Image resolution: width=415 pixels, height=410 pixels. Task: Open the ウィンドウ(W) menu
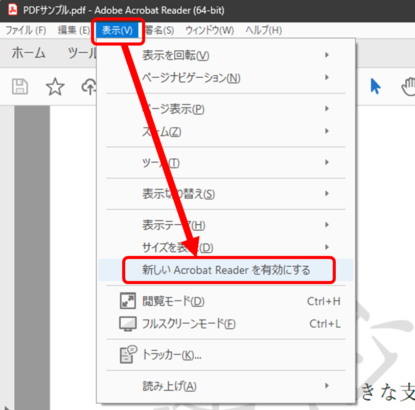tap(210, 30)
